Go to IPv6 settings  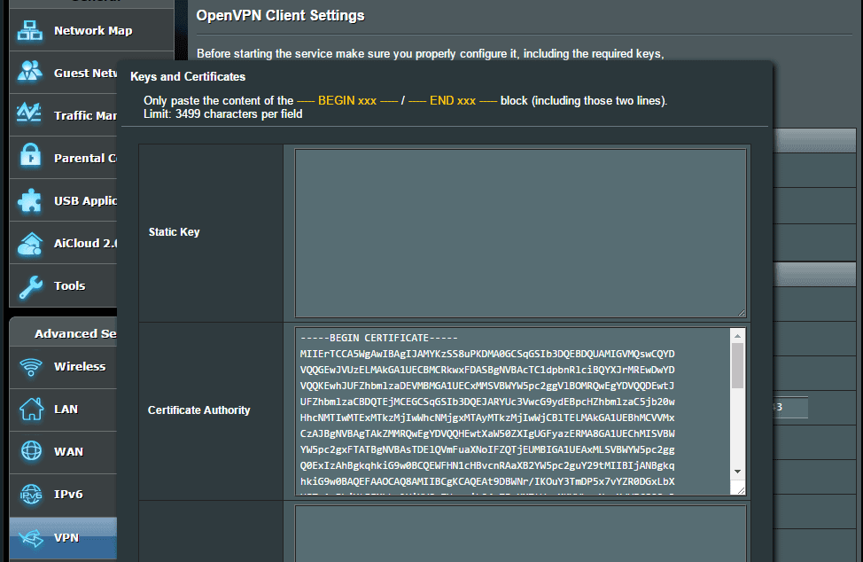(63, 494)
